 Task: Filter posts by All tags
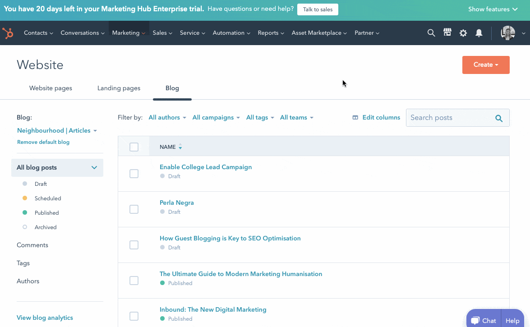coord(260,117)
